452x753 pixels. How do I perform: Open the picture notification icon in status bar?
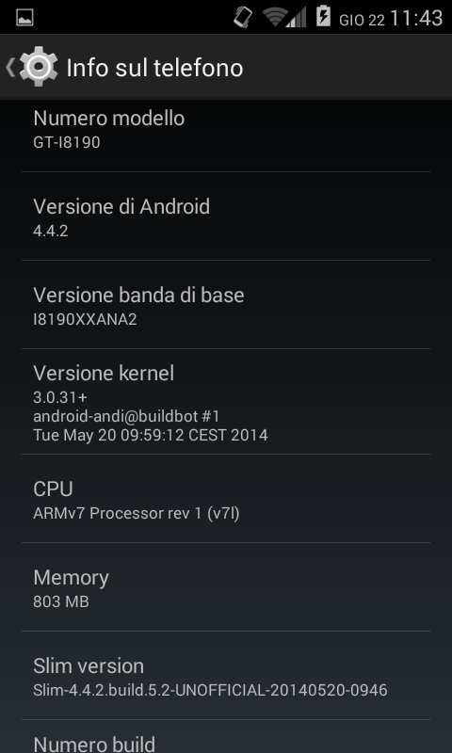[24, 18]
